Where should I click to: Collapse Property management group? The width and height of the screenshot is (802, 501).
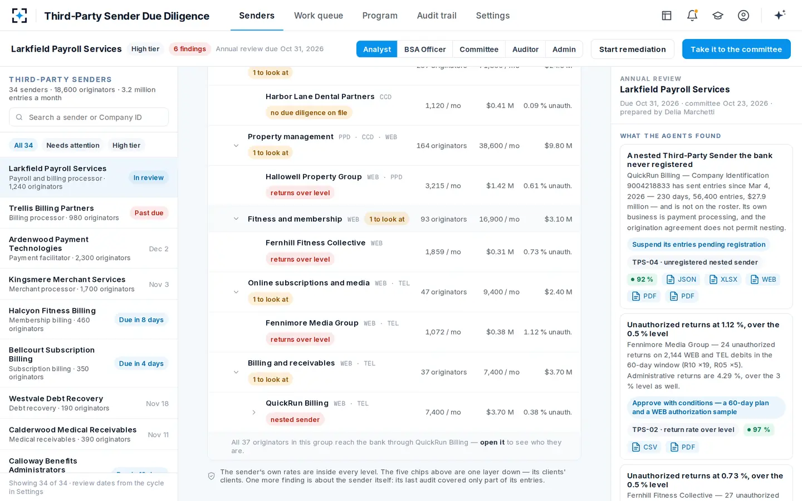236,146
